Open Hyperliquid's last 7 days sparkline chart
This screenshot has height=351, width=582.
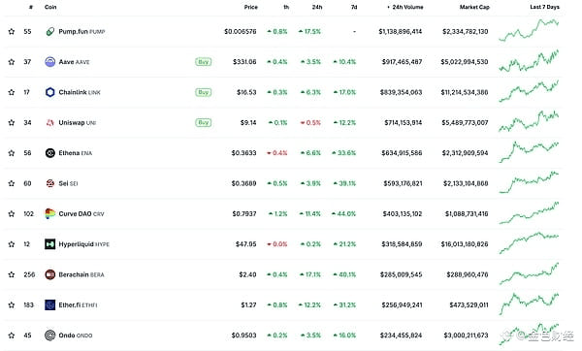point(529,243)
